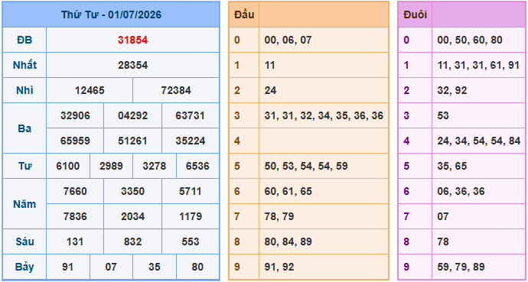Click Năm prize number 7836
The height and width of the screenshot is (282, 528).
75,216
